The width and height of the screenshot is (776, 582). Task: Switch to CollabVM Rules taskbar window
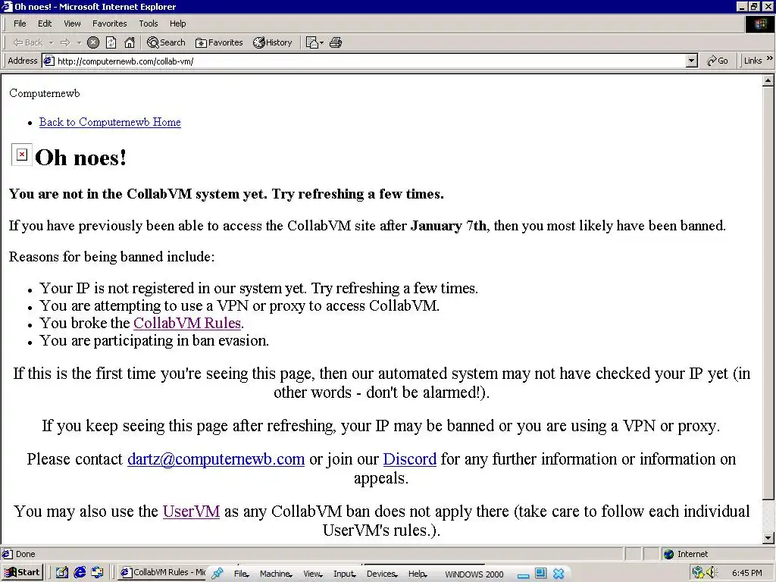(162, 573)
